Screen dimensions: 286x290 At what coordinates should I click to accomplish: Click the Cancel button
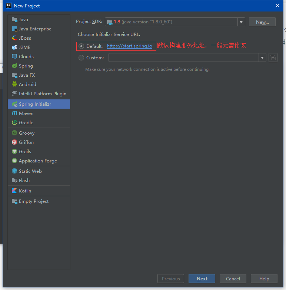tap(233, 279)
